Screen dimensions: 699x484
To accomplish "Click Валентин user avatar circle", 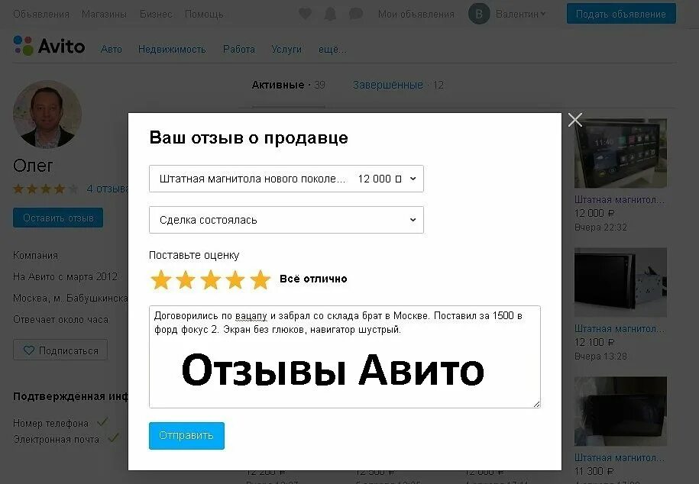I will [x=479, y=14].
